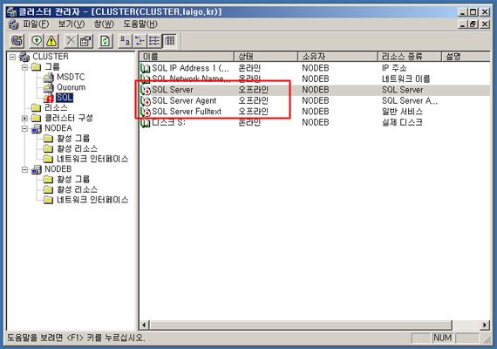Sort by the 리소스 종류 column header
The height and width of the screenshot is (349, 497).
pos(410,57)
